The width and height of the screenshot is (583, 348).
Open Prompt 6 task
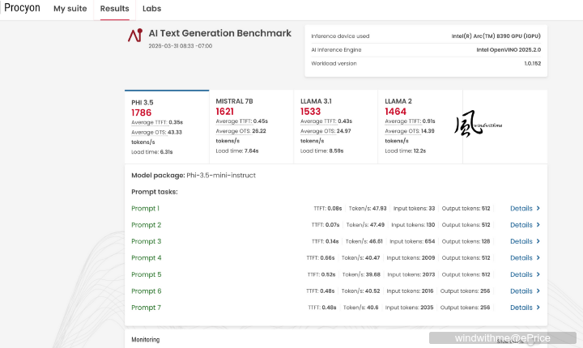tap(146, 291)
